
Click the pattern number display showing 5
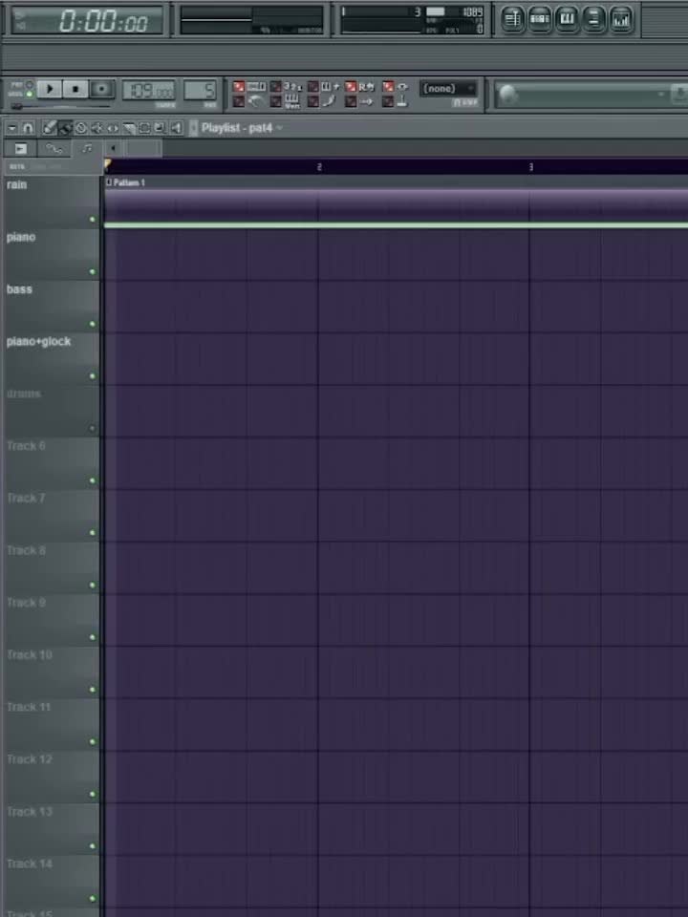(x=200, y=91)
